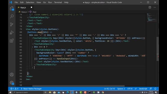Change file encoding UTF-8
This screenshot has width=167, height=94.
(130, 89)
